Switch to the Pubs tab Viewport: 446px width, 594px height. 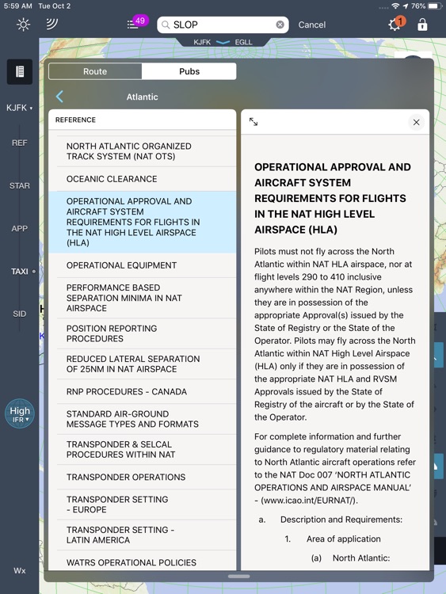(189, 71)
